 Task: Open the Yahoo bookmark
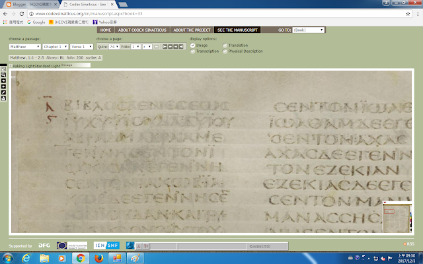pyautogui.click(x=104, y=22)
